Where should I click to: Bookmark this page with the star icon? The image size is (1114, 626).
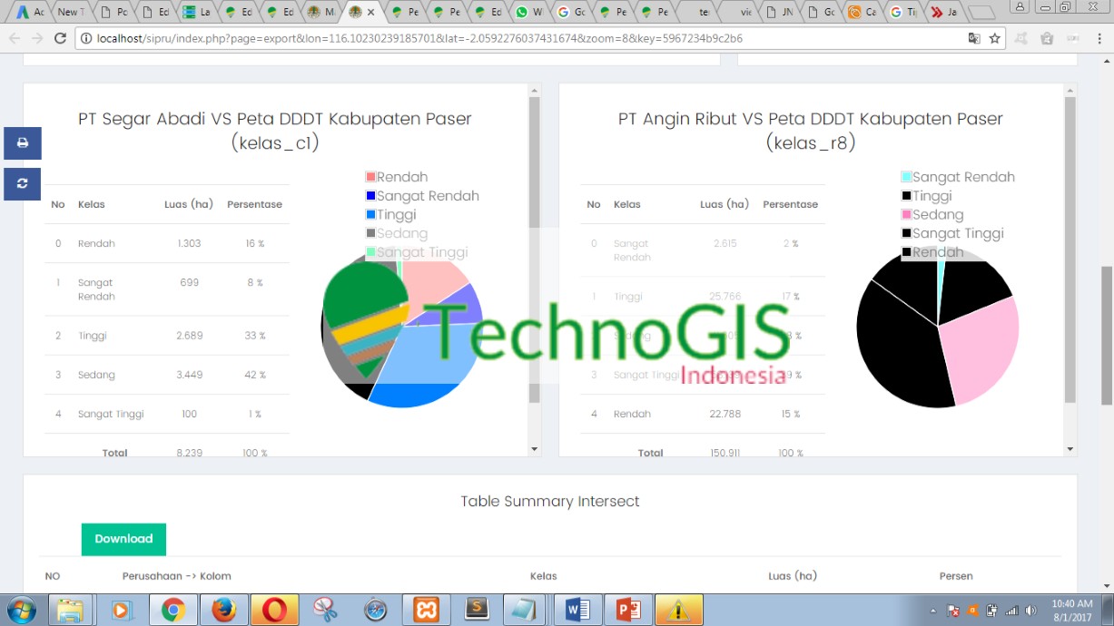[x=995, y=38]
